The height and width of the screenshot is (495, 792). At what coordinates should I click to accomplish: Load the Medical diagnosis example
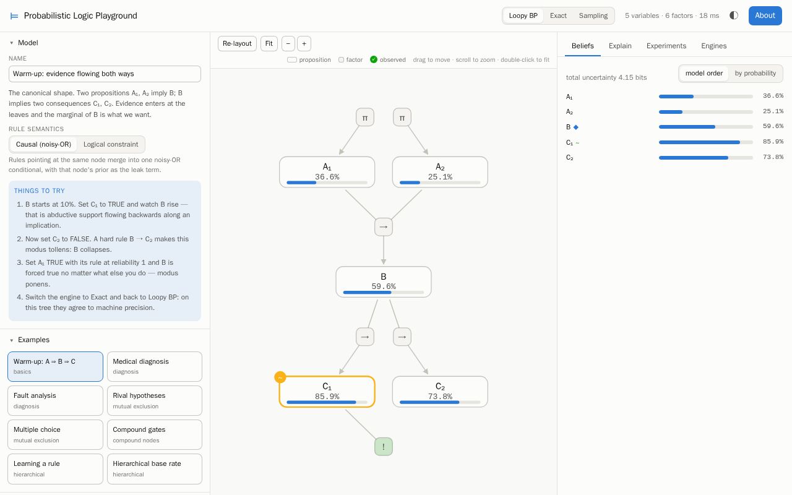click(x=155, y=367)
